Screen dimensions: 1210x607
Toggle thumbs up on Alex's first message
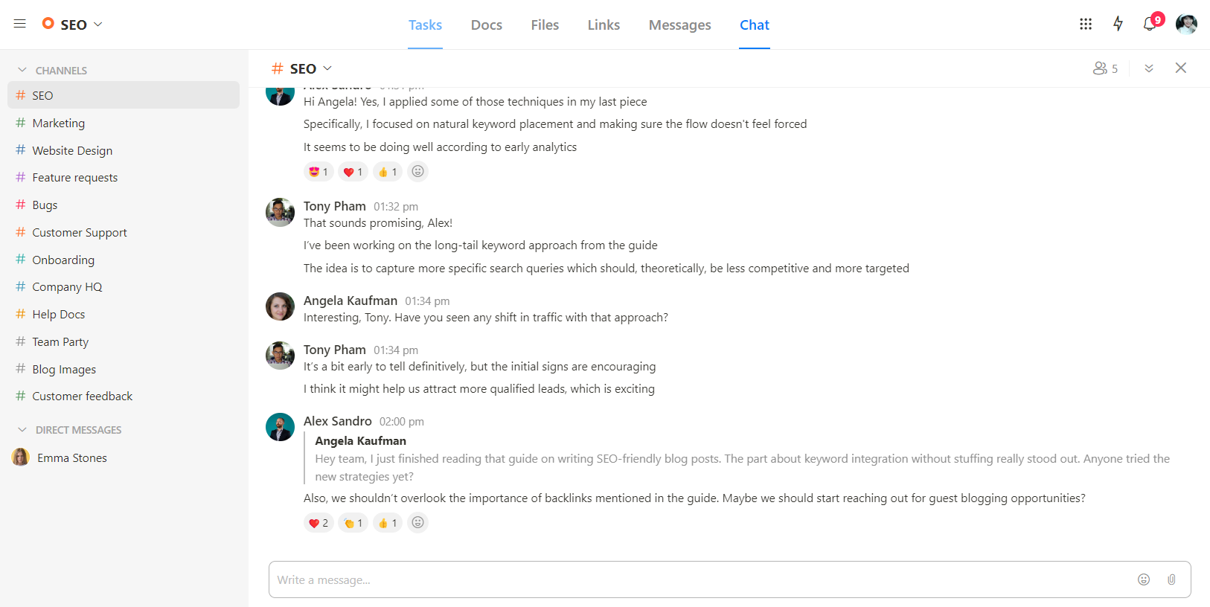[388, 172]
